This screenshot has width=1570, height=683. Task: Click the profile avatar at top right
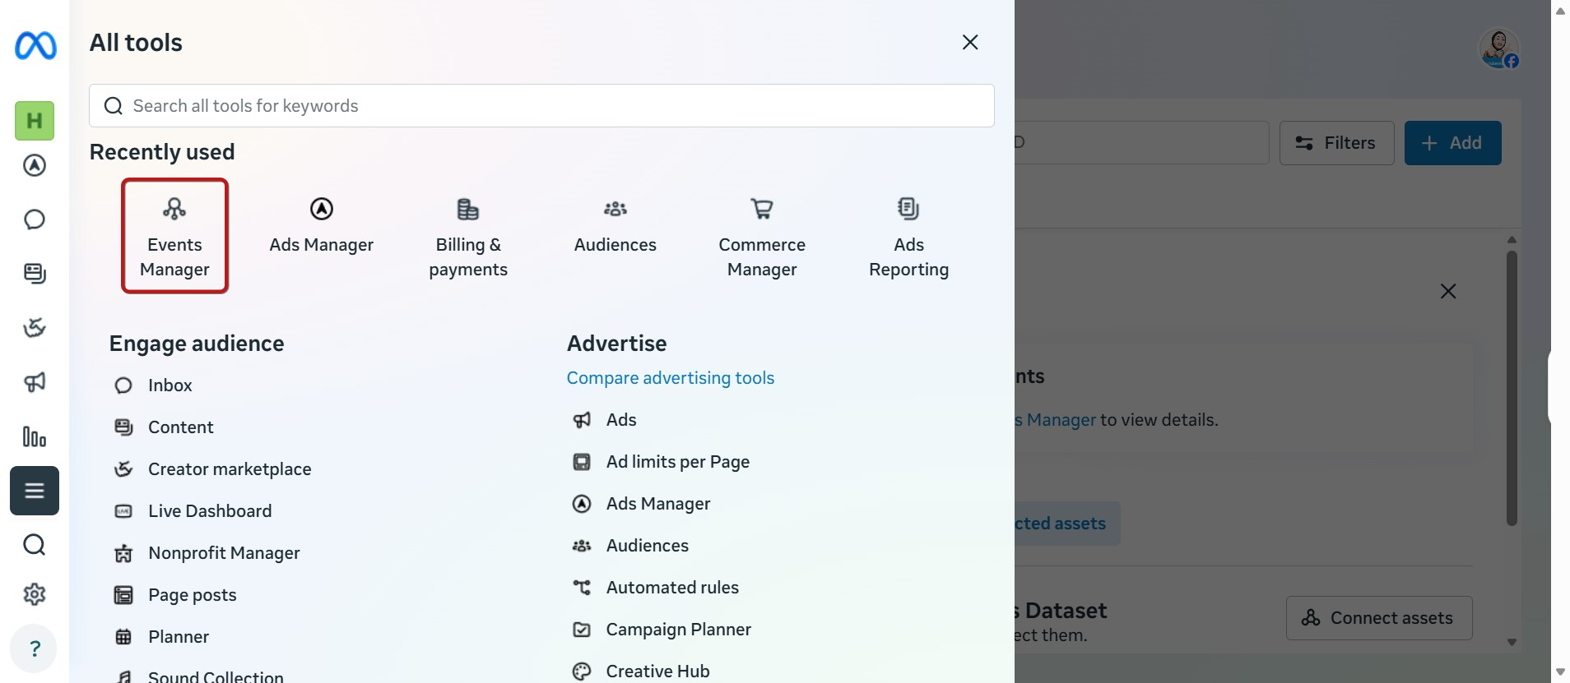pos(1498,48)
